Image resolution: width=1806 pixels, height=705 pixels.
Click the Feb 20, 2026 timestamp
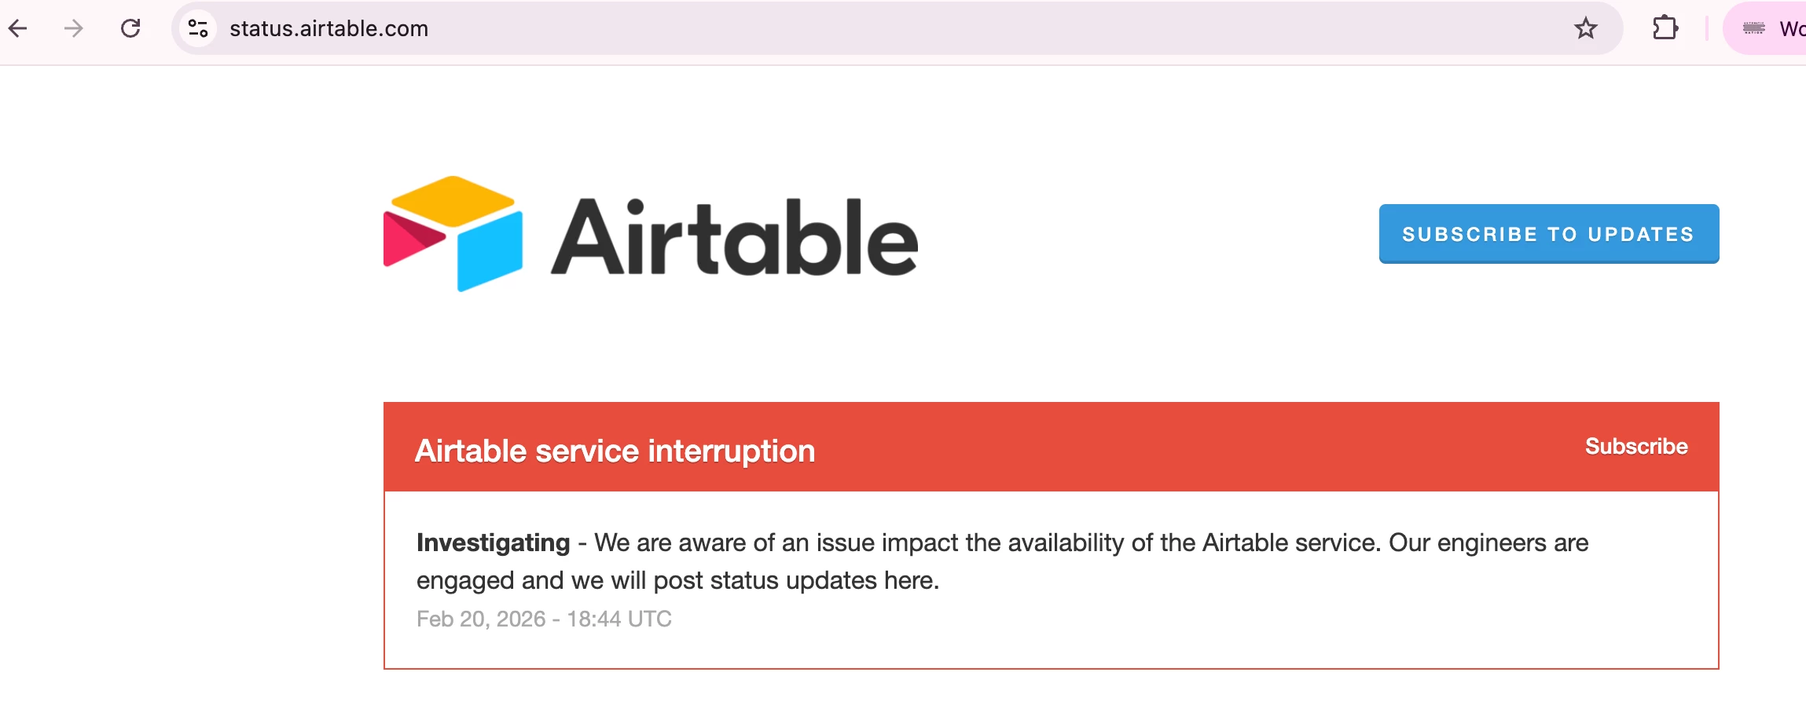pyautogui.click(x=544, y=619)
